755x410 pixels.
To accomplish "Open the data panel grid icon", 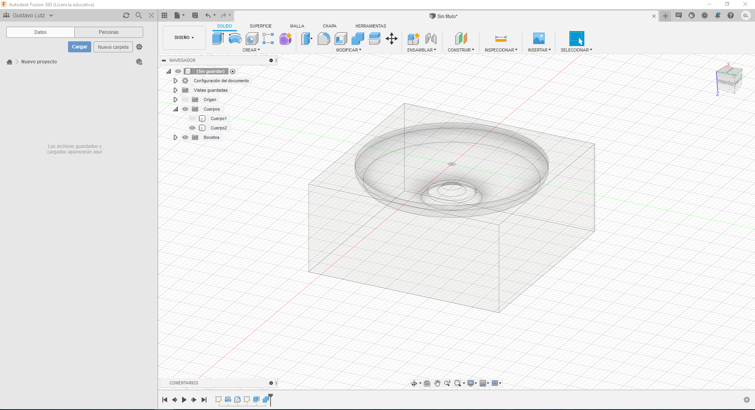I will [x=165, y=15].
